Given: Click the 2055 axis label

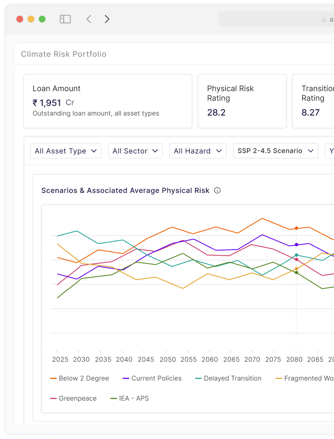Looking at the screenshot, I should pyautogui.click(x=188, y=359).
